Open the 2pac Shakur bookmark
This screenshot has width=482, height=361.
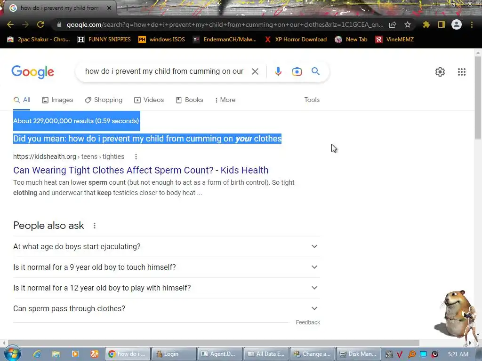tap(39, 39)
